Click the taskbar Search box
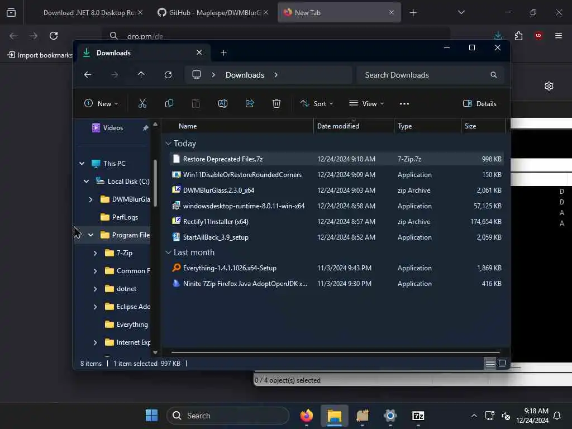The image size is (572, 429). [228, 416]
